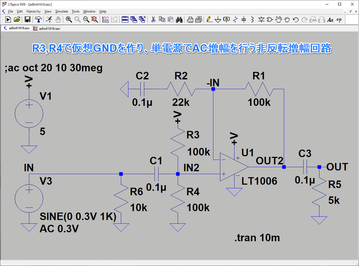Select the Zoom Out magnifier tool

pyautogui.click(x=86, y=20)
